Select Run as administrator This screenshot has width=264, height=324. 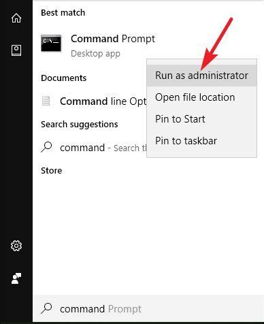coord(201,76)
